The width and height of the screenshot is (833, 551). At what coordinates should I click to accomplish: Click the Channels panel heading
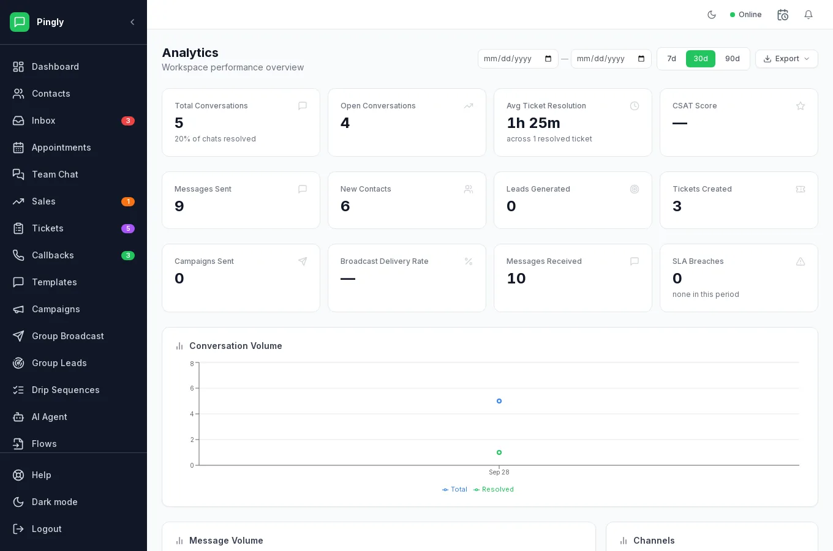pos(654,541)
